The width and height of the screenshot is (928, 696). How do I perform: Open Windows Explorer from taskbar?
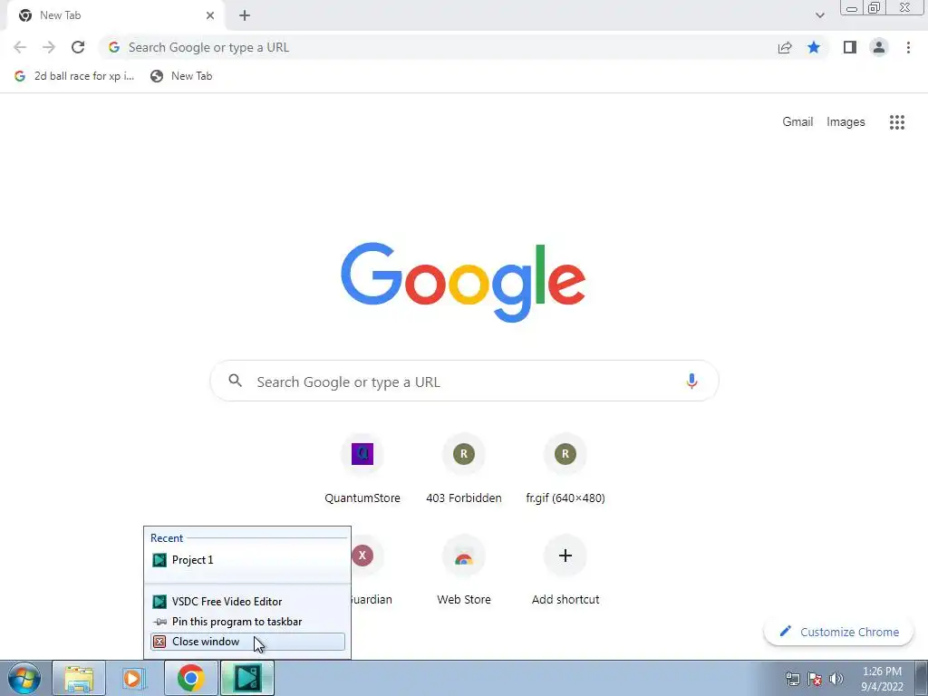79,678
